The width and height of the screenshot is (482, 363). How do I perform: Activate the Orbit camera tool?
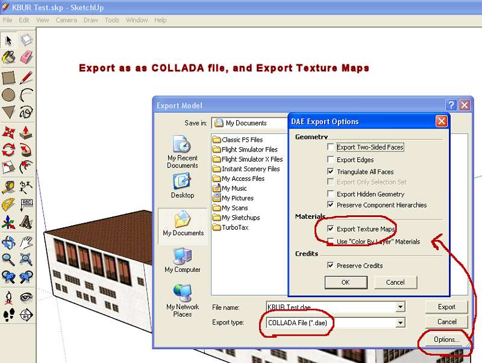[x=8, y=243]
